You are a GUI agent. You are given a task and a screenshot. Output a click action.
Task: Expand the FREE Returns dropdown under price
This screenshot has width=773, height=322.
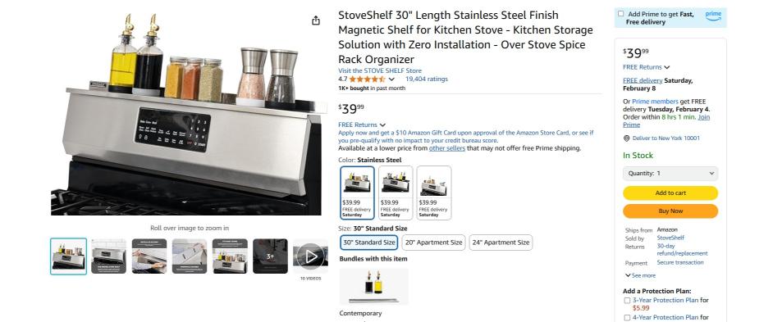coord(361,125)
